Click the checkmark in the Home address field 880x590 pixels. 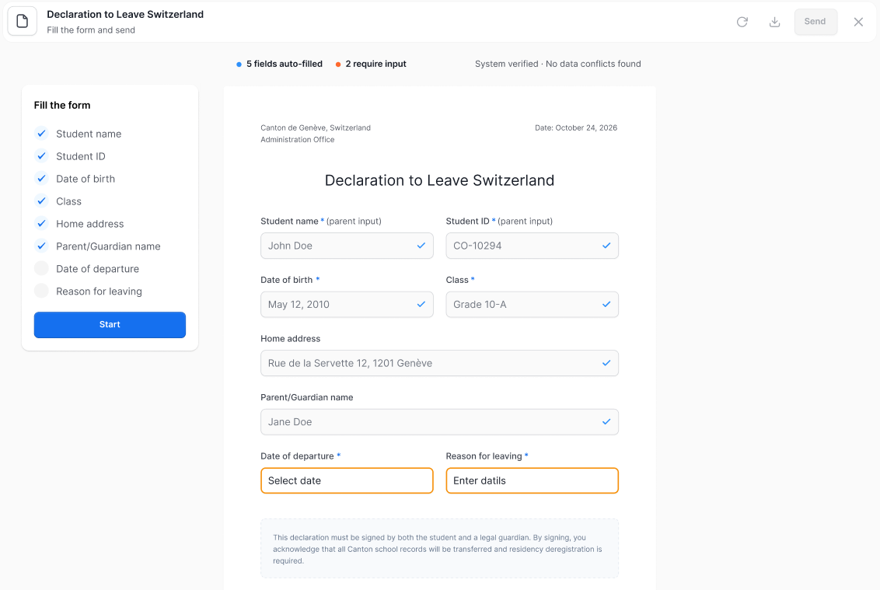point(606,363)
